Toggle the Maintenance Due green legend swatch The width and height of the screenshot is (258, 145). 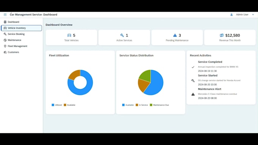pos(151,105)
